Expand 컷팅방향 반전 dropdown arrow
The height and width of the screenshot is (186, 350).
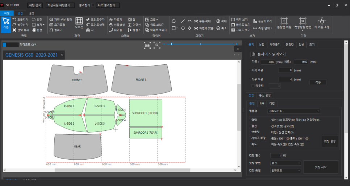[303, 30]
